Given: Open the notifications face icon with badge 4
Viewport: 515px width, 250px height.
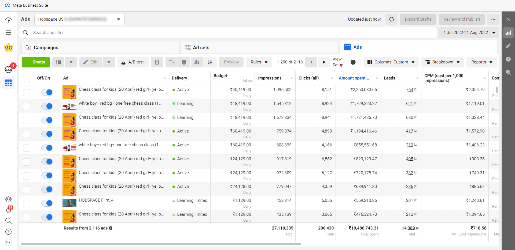Looking at the screenshot, I should [9, 69].
